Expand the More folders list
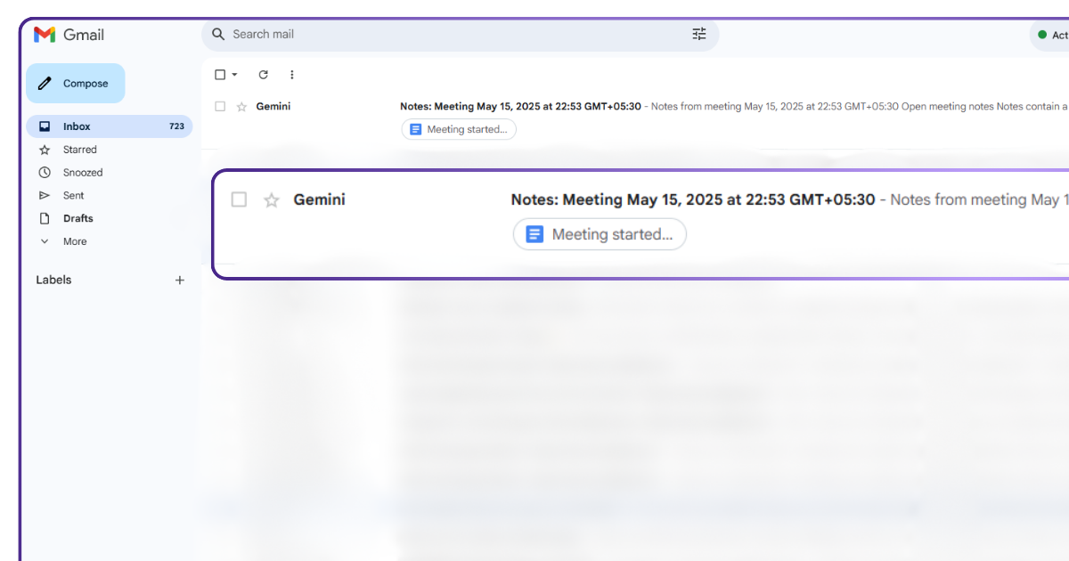This screenshot has height=561, width=1069. (75, 241)
